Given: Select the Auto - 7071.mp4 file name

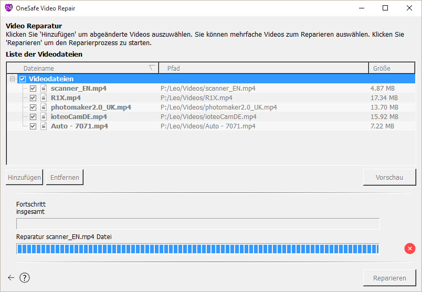Looking at the screenshot, I should [x=79, y=126].
